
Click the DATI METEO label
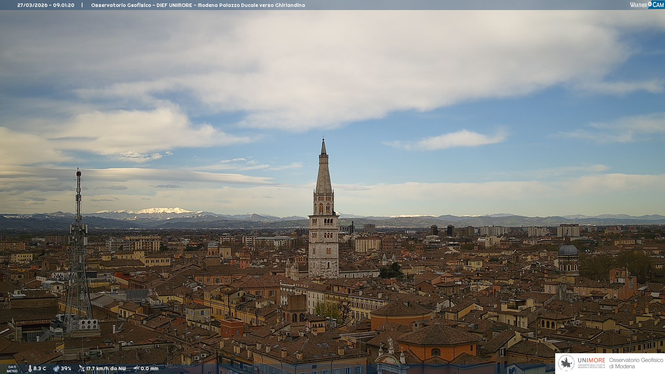(x=12, y=369)
